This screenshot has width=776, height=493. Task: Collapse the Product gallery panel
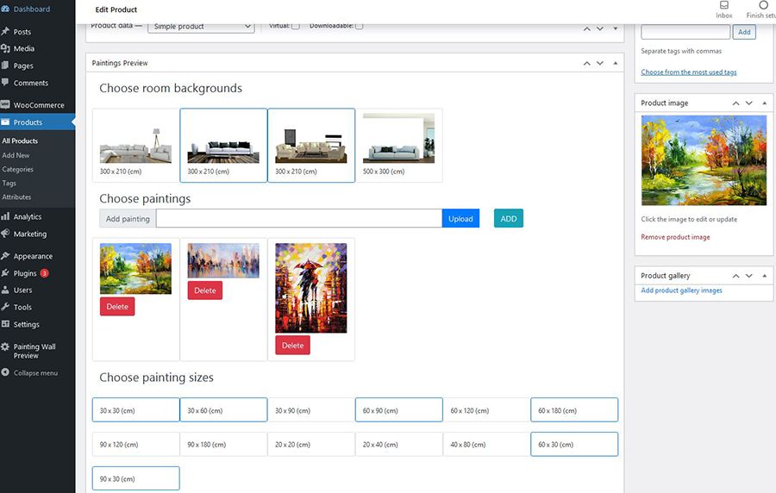(x=763, y=276)
